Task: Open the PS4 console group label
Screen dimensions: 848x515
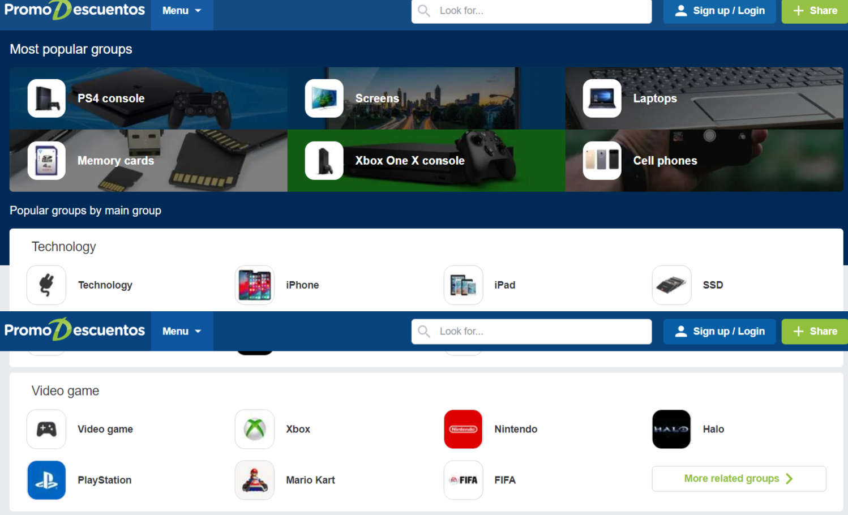Action: tap(111, 98)
